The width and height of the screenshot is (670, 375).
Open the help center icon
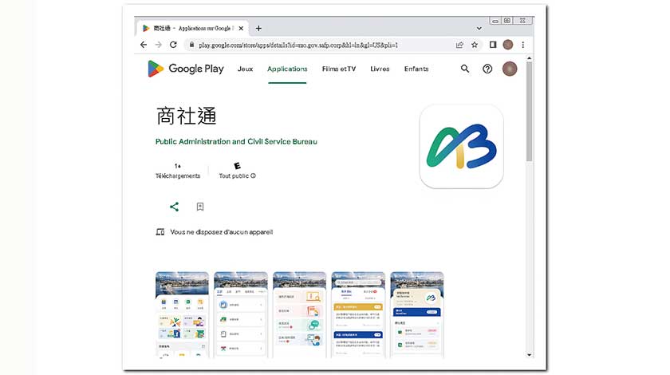click(487, 69)
